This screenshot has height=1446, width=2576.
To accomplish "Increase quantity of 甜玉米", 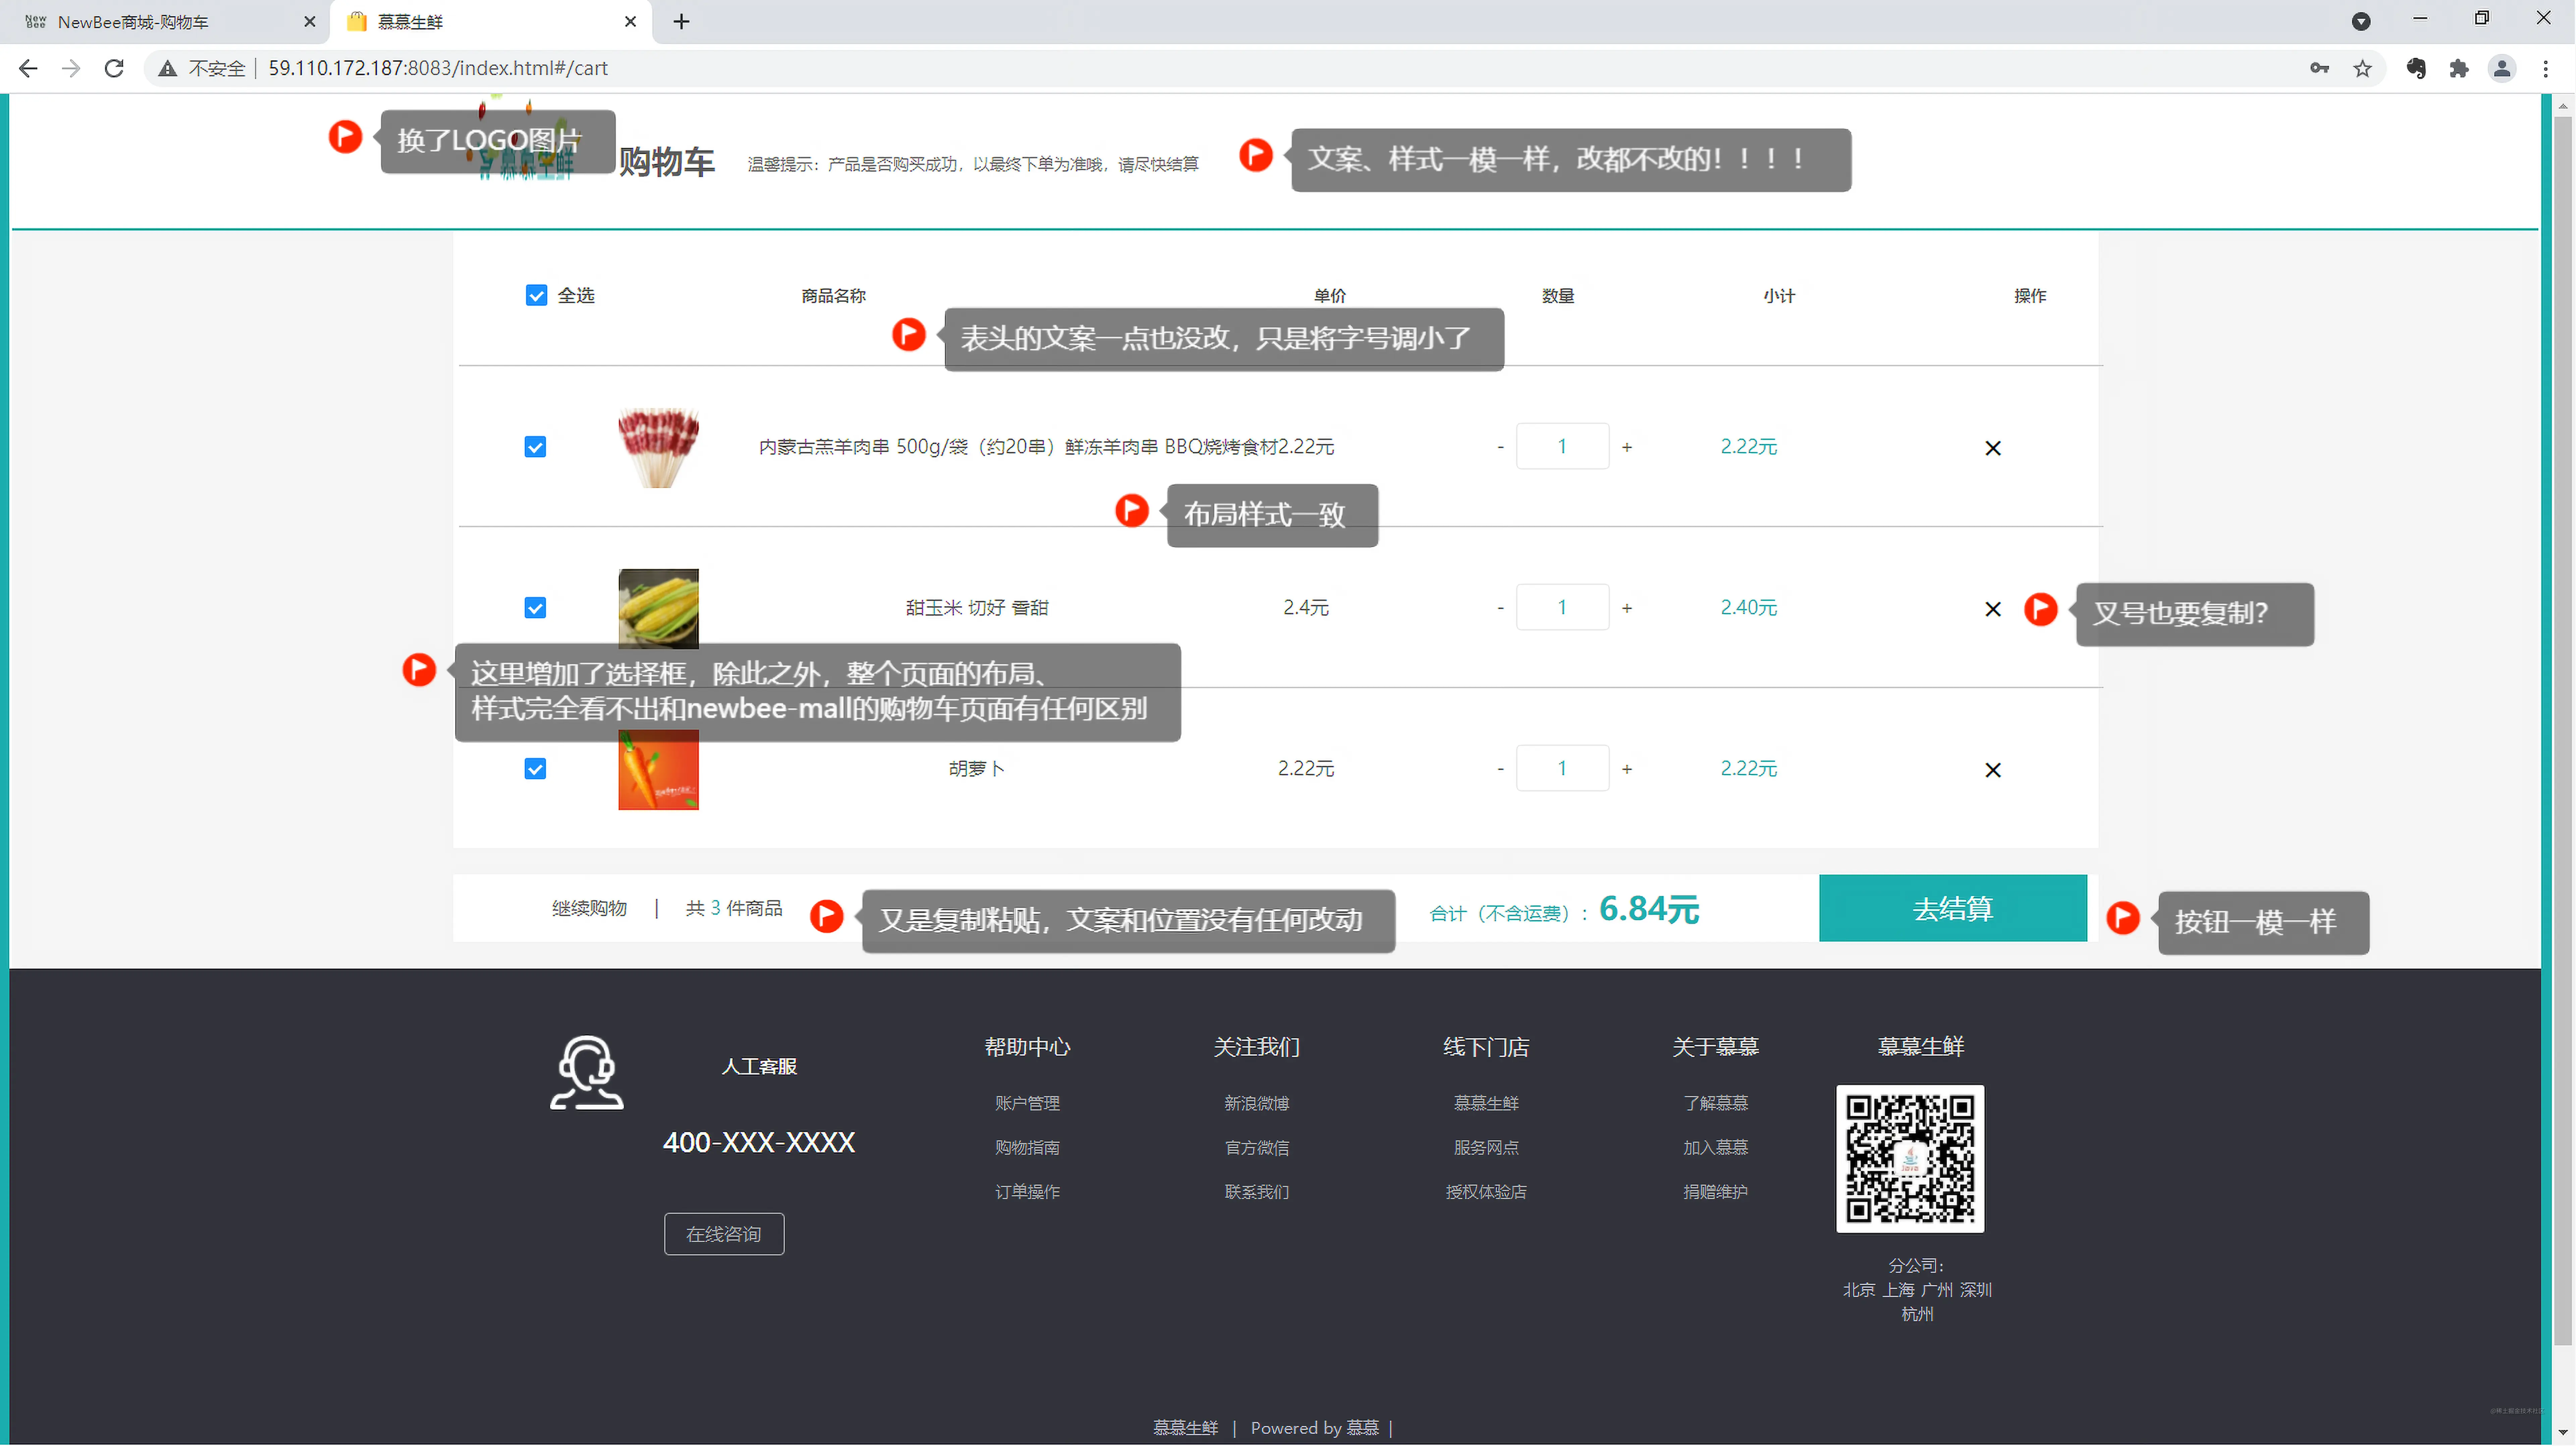I will click(x=1627, y=608).
